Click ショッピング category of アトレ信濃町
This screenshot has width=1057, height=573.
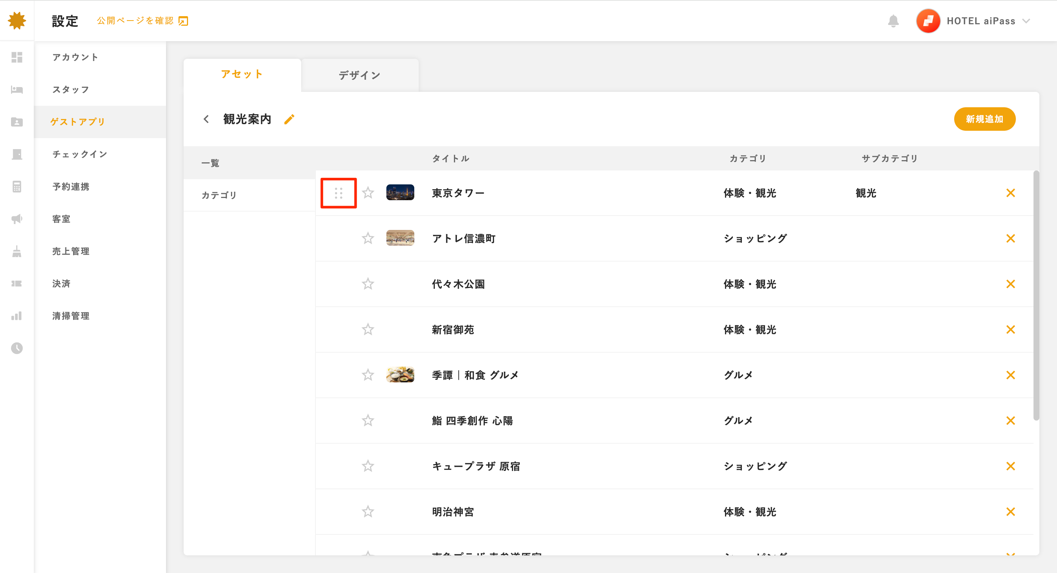pos(755,238)
